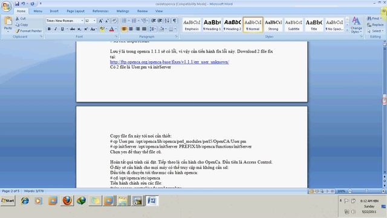The image size is (387, 218).
Task: Open the Paragraph dialog launcher
Action: [x=177, y=36]
